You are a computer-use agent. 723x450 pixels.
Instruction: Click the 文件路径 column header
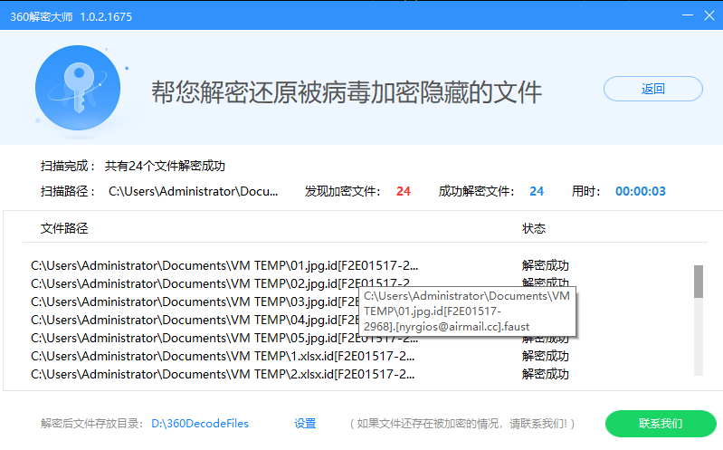[64, 228]
